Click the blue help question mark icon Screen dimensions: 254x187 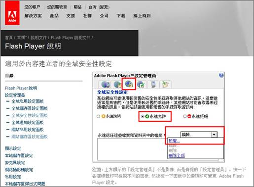point(221,75)
